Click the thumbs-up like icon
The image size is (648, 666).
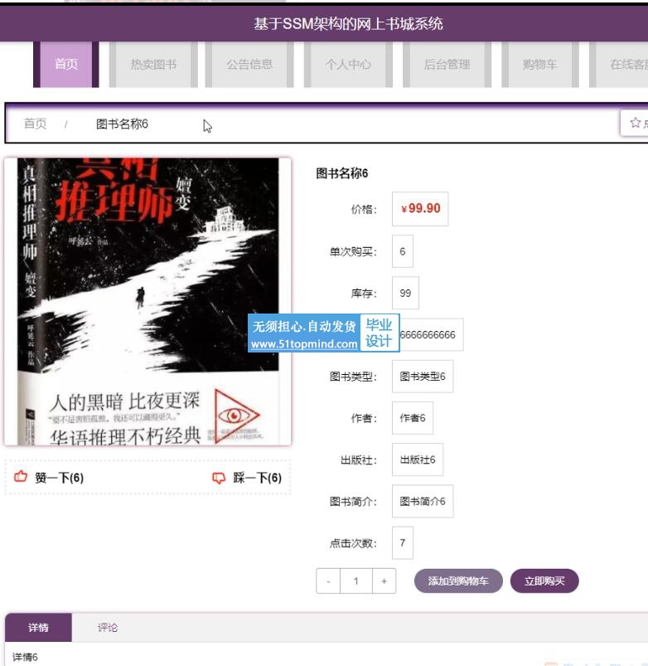pyautogui.click(x=21, y=477)
